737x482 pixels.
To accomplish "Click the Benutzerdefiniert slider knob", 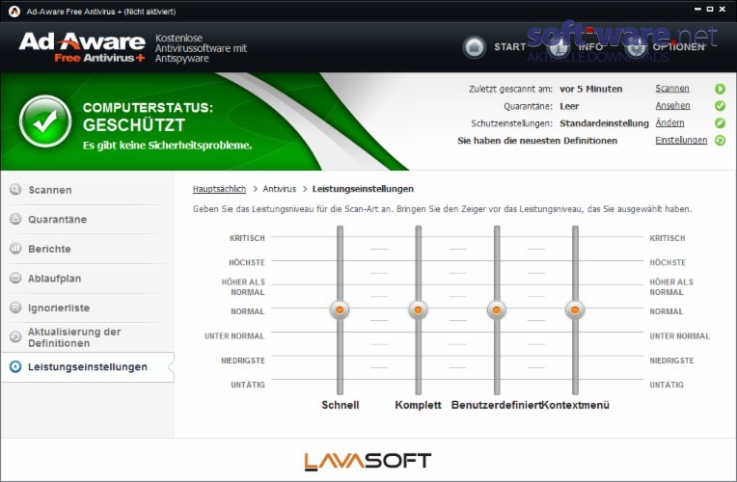I will (497, 310).
